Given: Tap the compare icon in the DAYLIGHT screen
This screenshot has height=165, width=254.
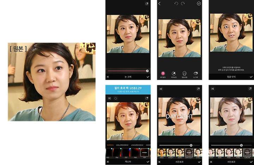Looking at the screenshot, I should pyautogui.click(x=198, y=89).
